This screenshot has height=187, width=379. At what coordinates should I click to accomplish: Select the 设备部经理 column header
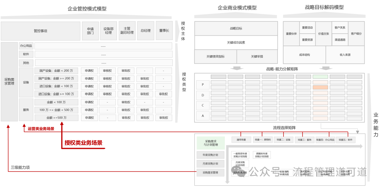tap(108, 31)
